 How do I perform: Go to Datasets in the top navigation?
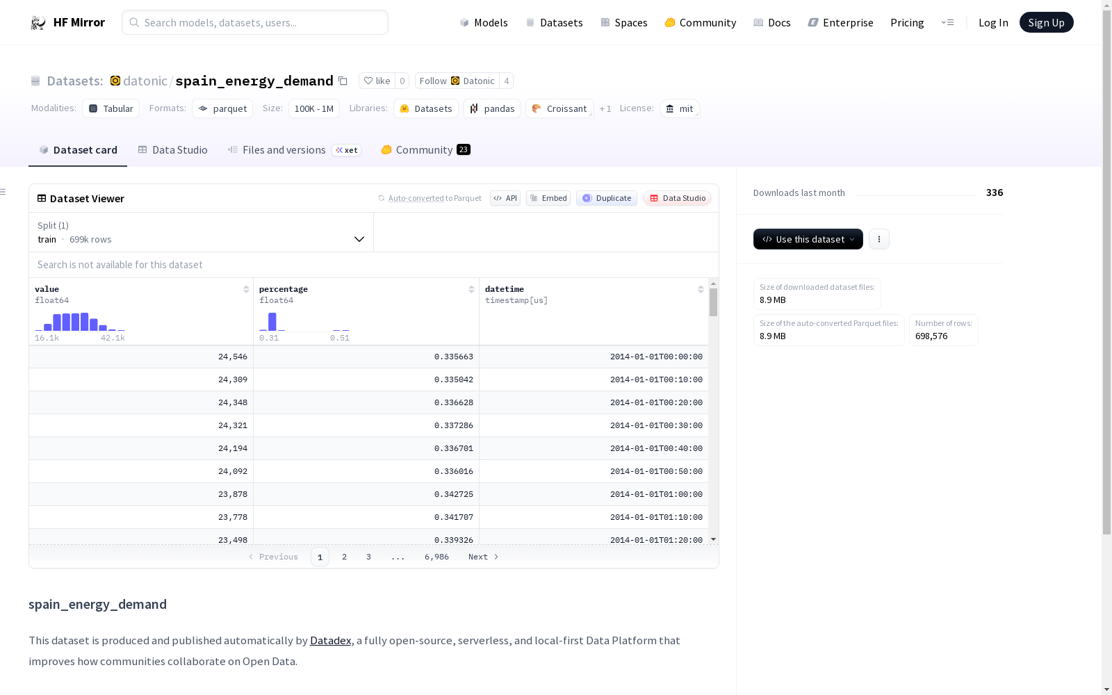click(554, 23)
